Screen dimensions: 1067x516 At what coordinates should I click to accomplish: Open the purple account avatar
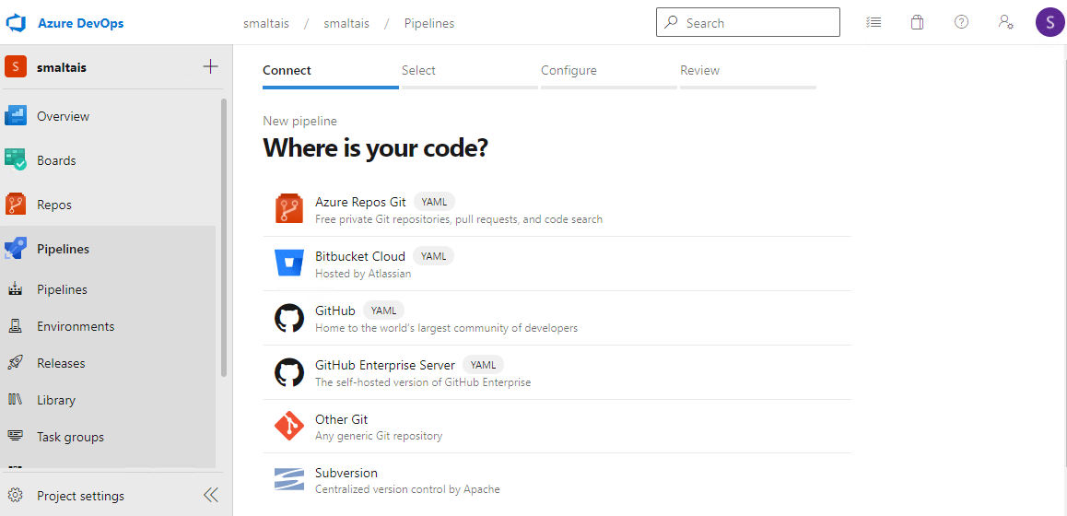tap(1049, 22)
